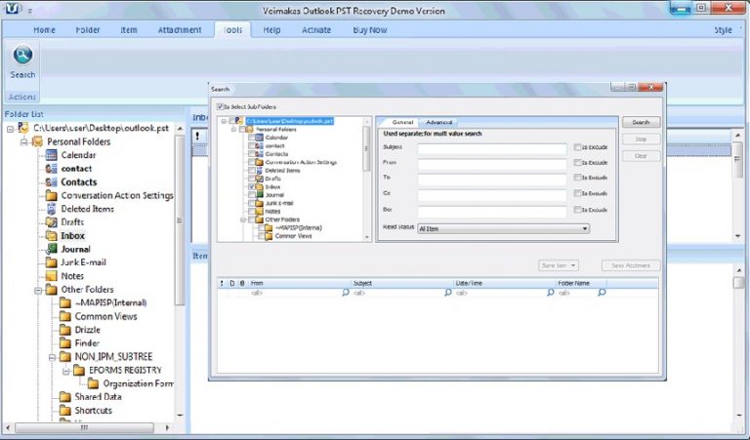Click the Search magnifier icon in the ribbon

click(22, 55)
